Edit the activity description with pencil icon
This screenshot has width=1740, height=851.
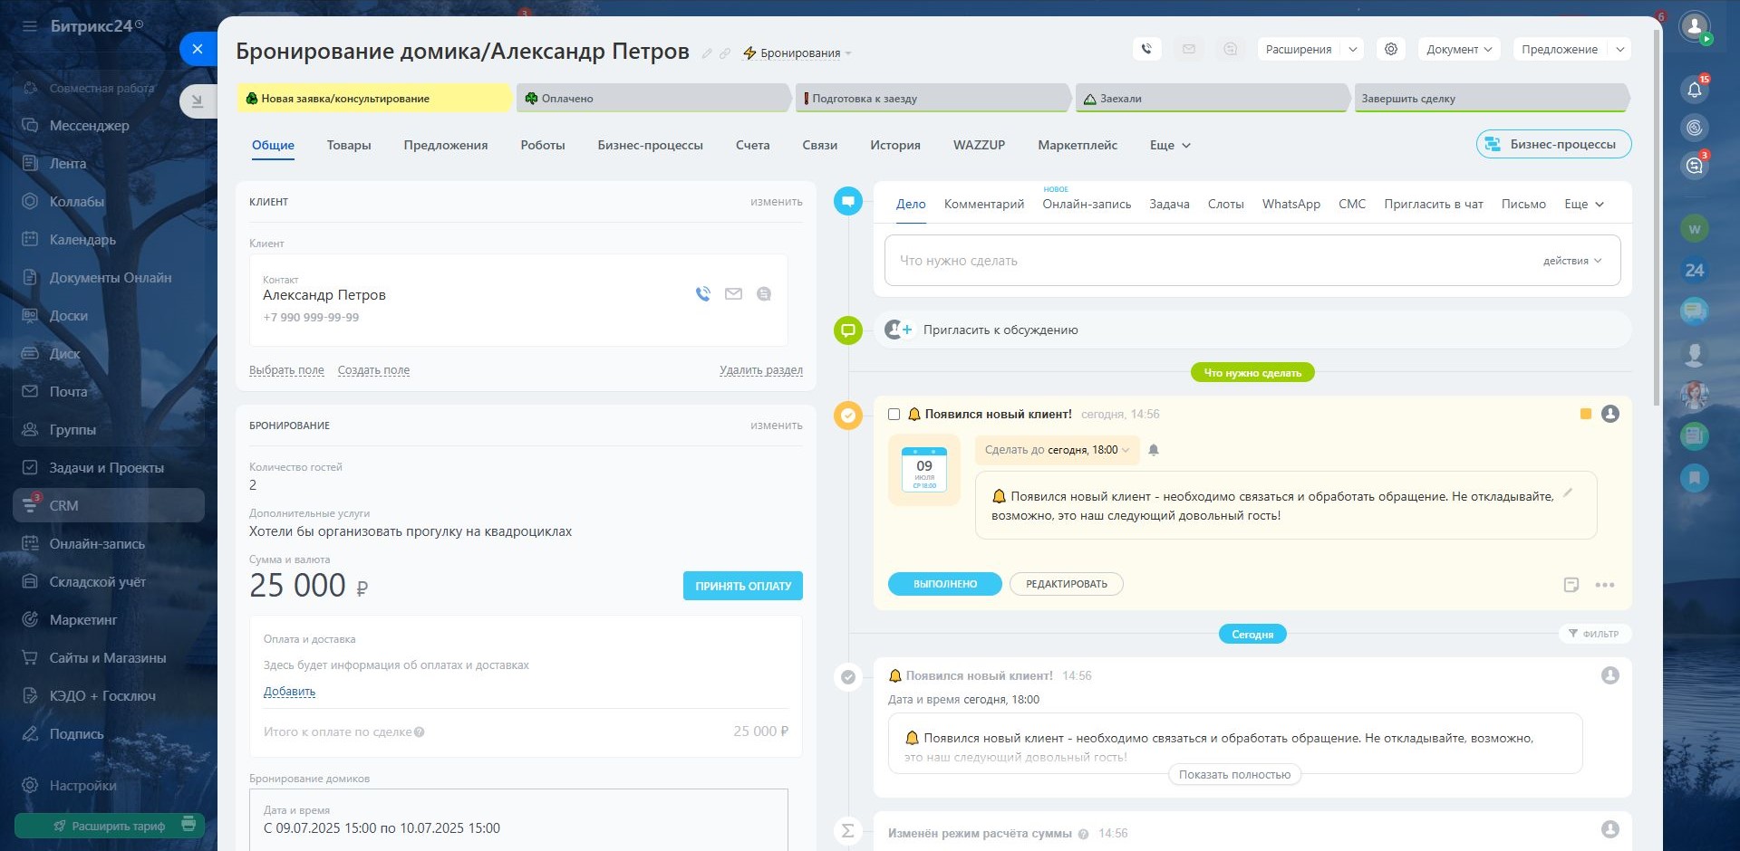(x=1567, y=493)
